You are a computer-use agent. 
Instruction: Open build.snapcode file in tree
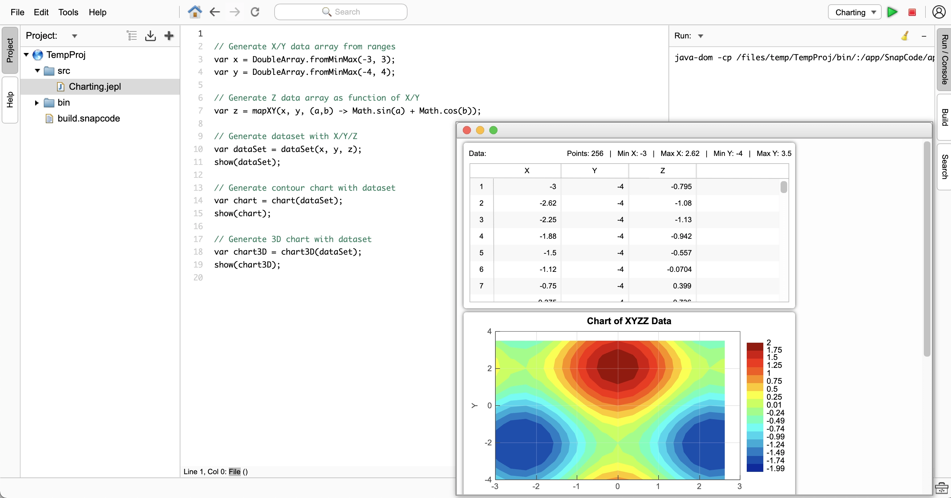pyautogui.click(x=89, y=118)
